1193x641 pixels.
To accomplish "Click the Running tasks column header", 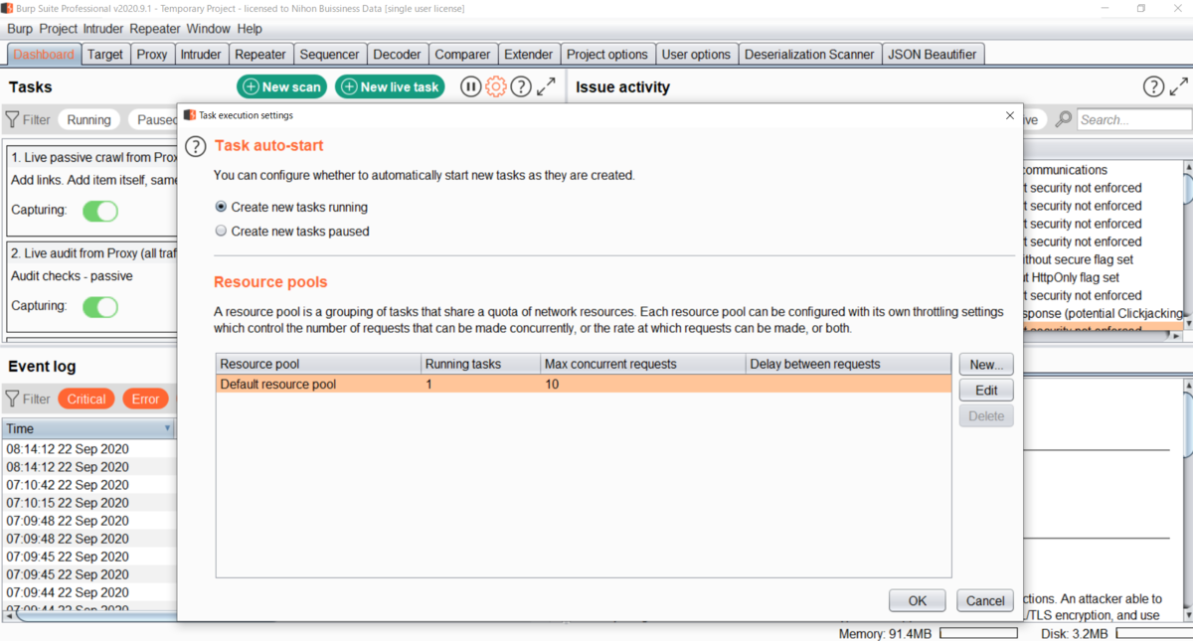I will [x=481, y=365].
